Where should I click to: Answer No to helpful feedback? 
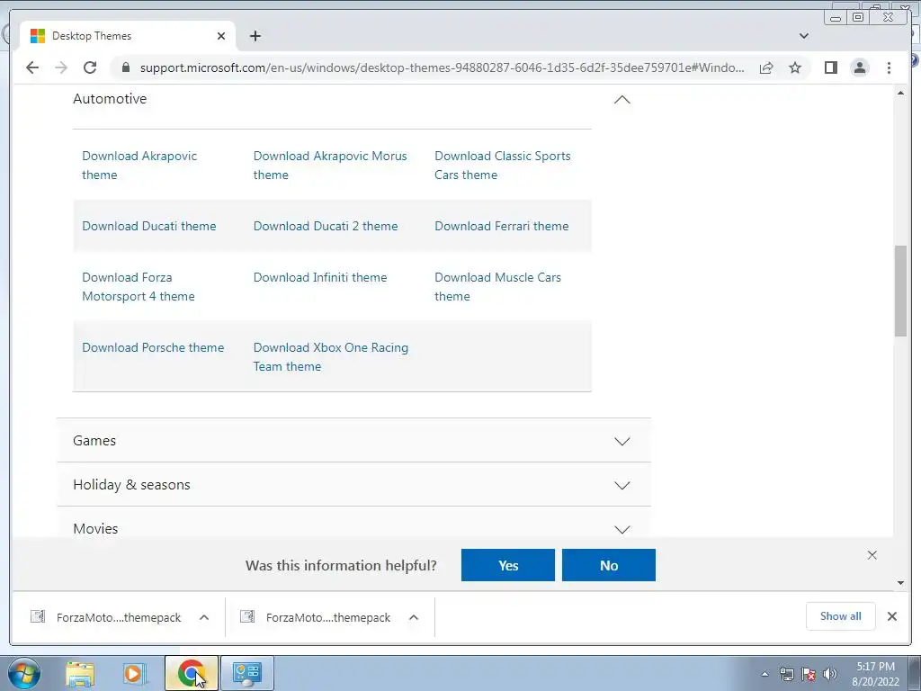click(609, 565)
